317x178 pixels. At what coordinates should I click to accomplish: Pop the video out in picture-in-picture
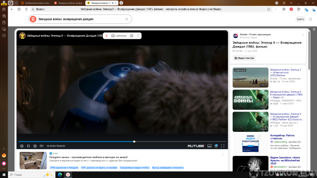click(x=132, y=36)
